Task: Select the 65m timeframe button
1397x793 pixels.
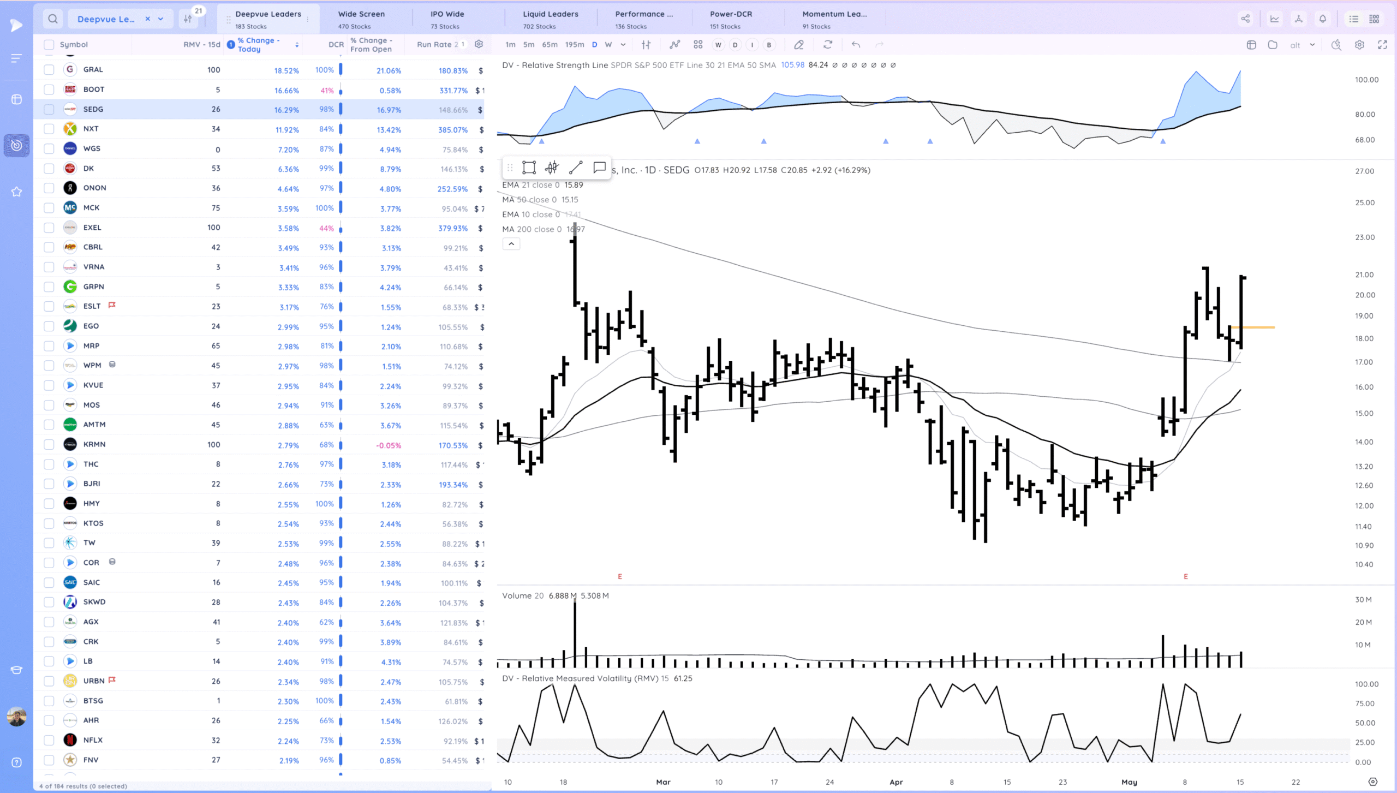Action: click(550, 45)
